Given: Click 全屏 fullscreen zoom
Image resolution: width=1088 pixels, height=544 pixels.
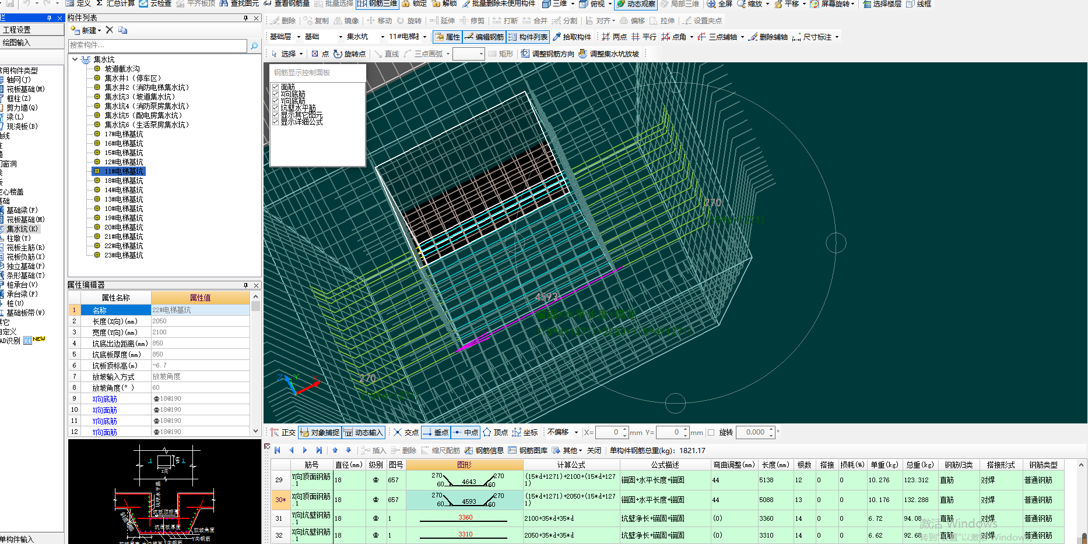Looking at the screenshot, I should pyautogui.click(x=720, y=3).
